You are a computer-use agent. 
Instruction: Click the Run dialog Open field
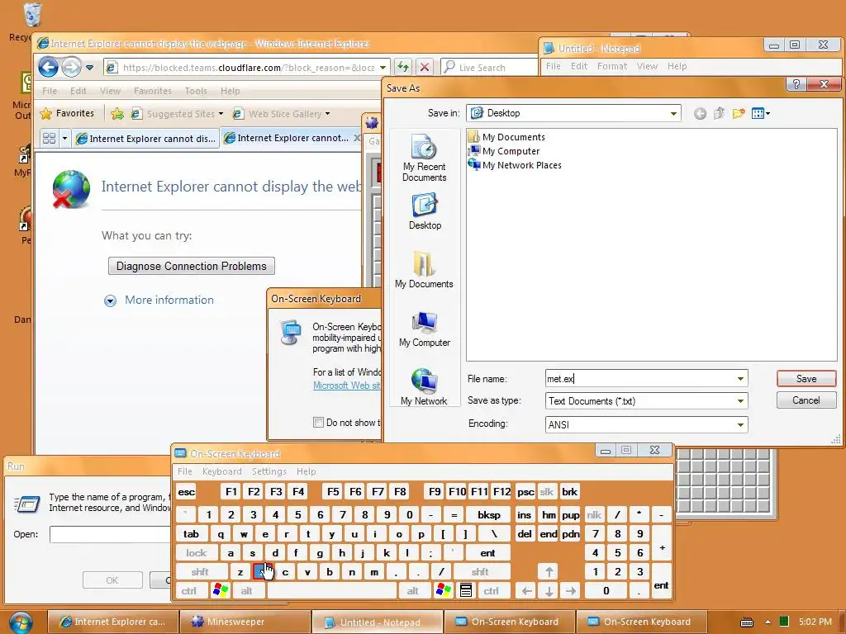(110, 534)
